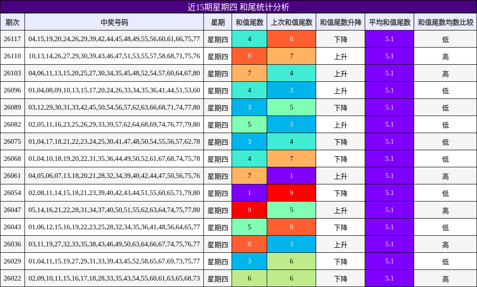Click the red 上次和值尾数 cell 9 in row 26054
The image size is (477, 287).
coord(292,193)
